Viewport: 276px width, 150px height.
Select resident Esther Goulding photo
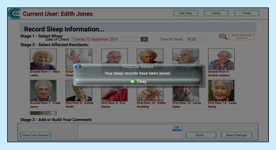click(x=150, y=94)
